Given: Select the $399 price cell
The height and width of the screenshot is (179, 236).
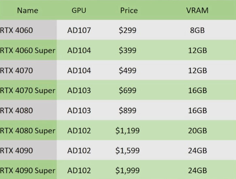Looking at the screenshot, I should 127,50.
